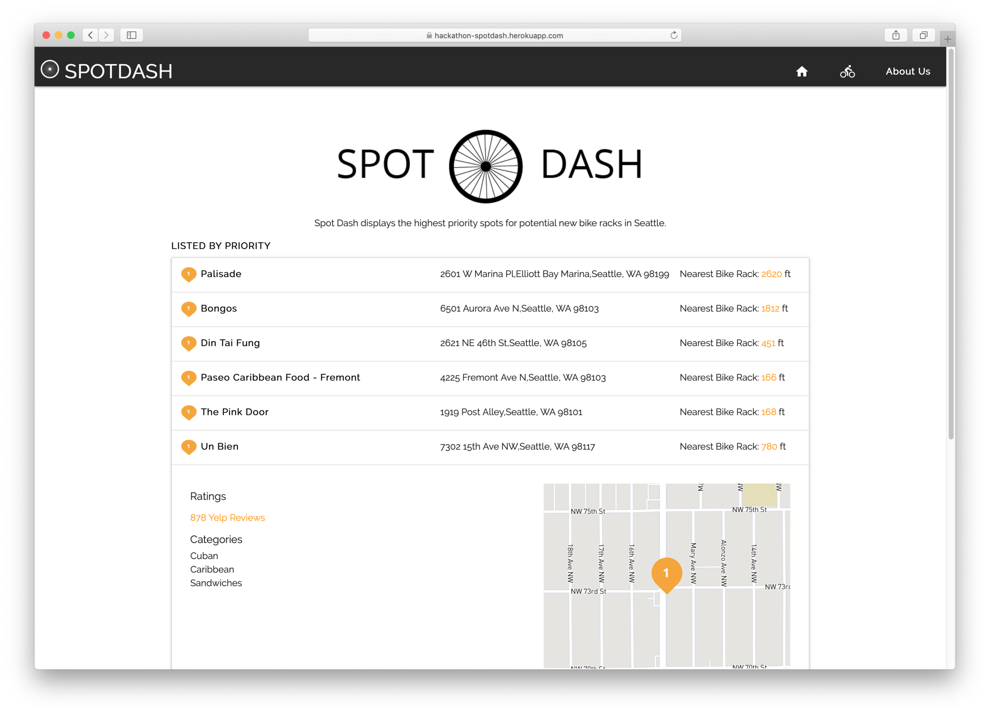The height and width of the screenshot is (715, 990).
Task: Select the bicycle icon in the header
Action: pos(847,71)
